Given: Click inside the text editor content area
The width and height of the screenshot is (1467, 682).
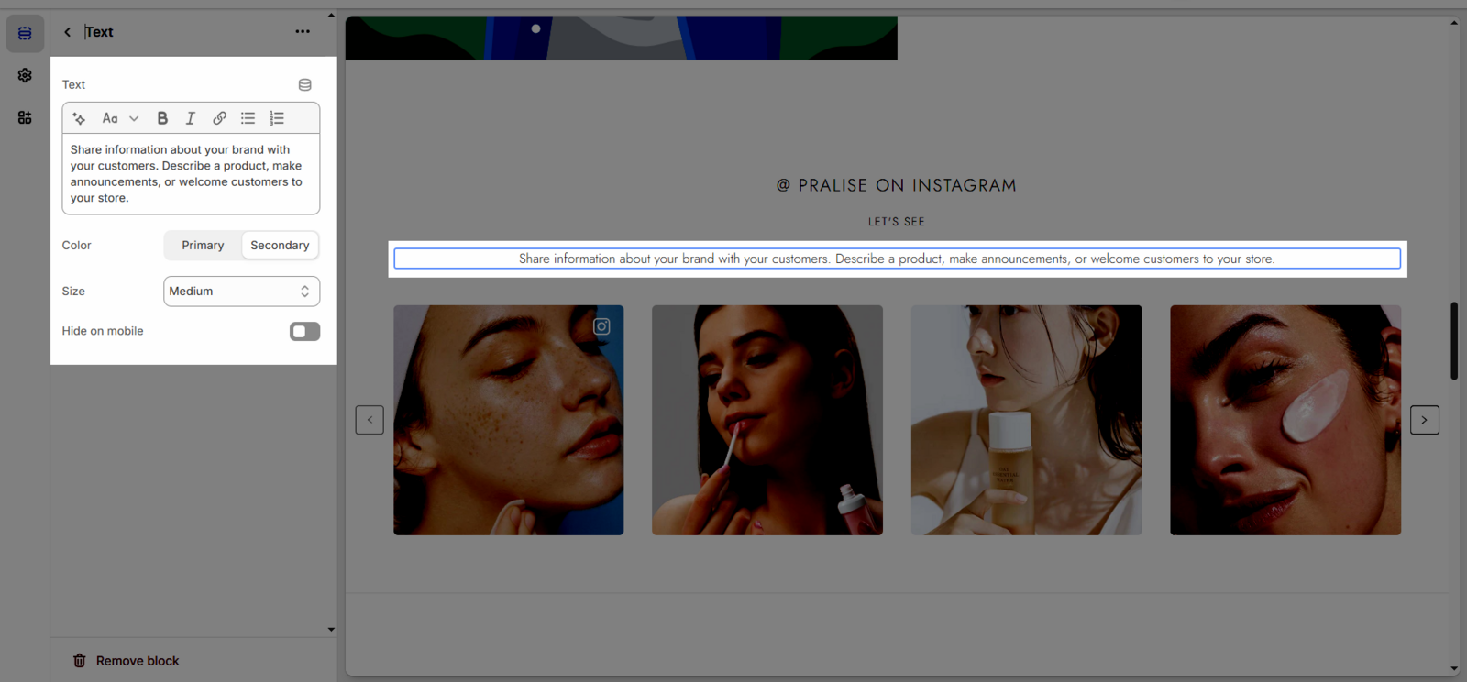Looking at the screenshot, I should tap(190, 174).
